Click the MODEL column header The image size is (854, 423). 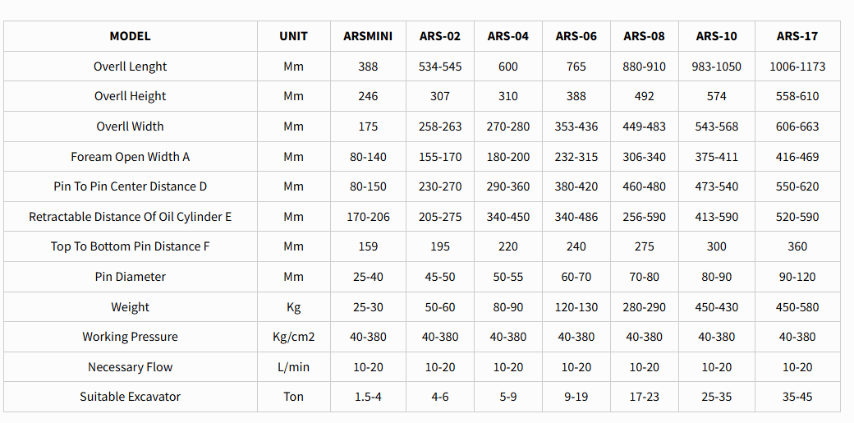point(130,36)
